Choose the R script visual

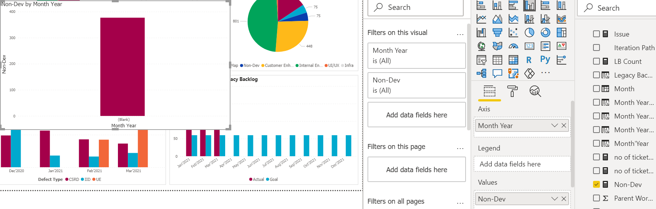coord(529,60)
